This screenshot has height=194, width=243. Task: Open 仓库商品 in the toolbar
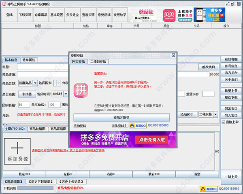[x=41, y=15]
